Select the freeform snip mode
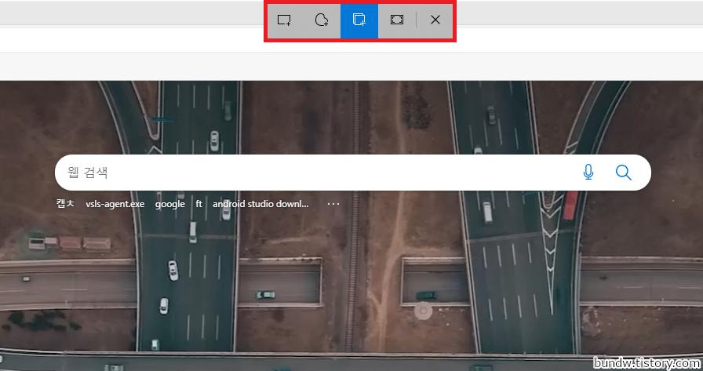 322,20
